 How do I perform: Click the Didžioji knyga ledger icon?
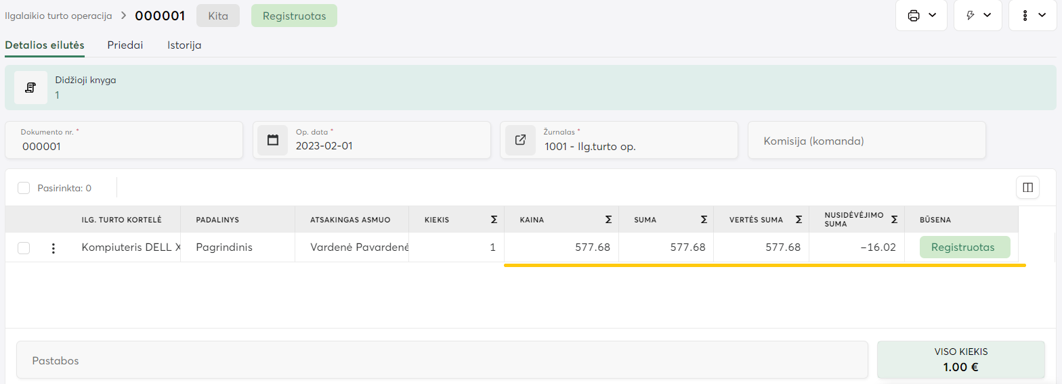click(30, 87)
